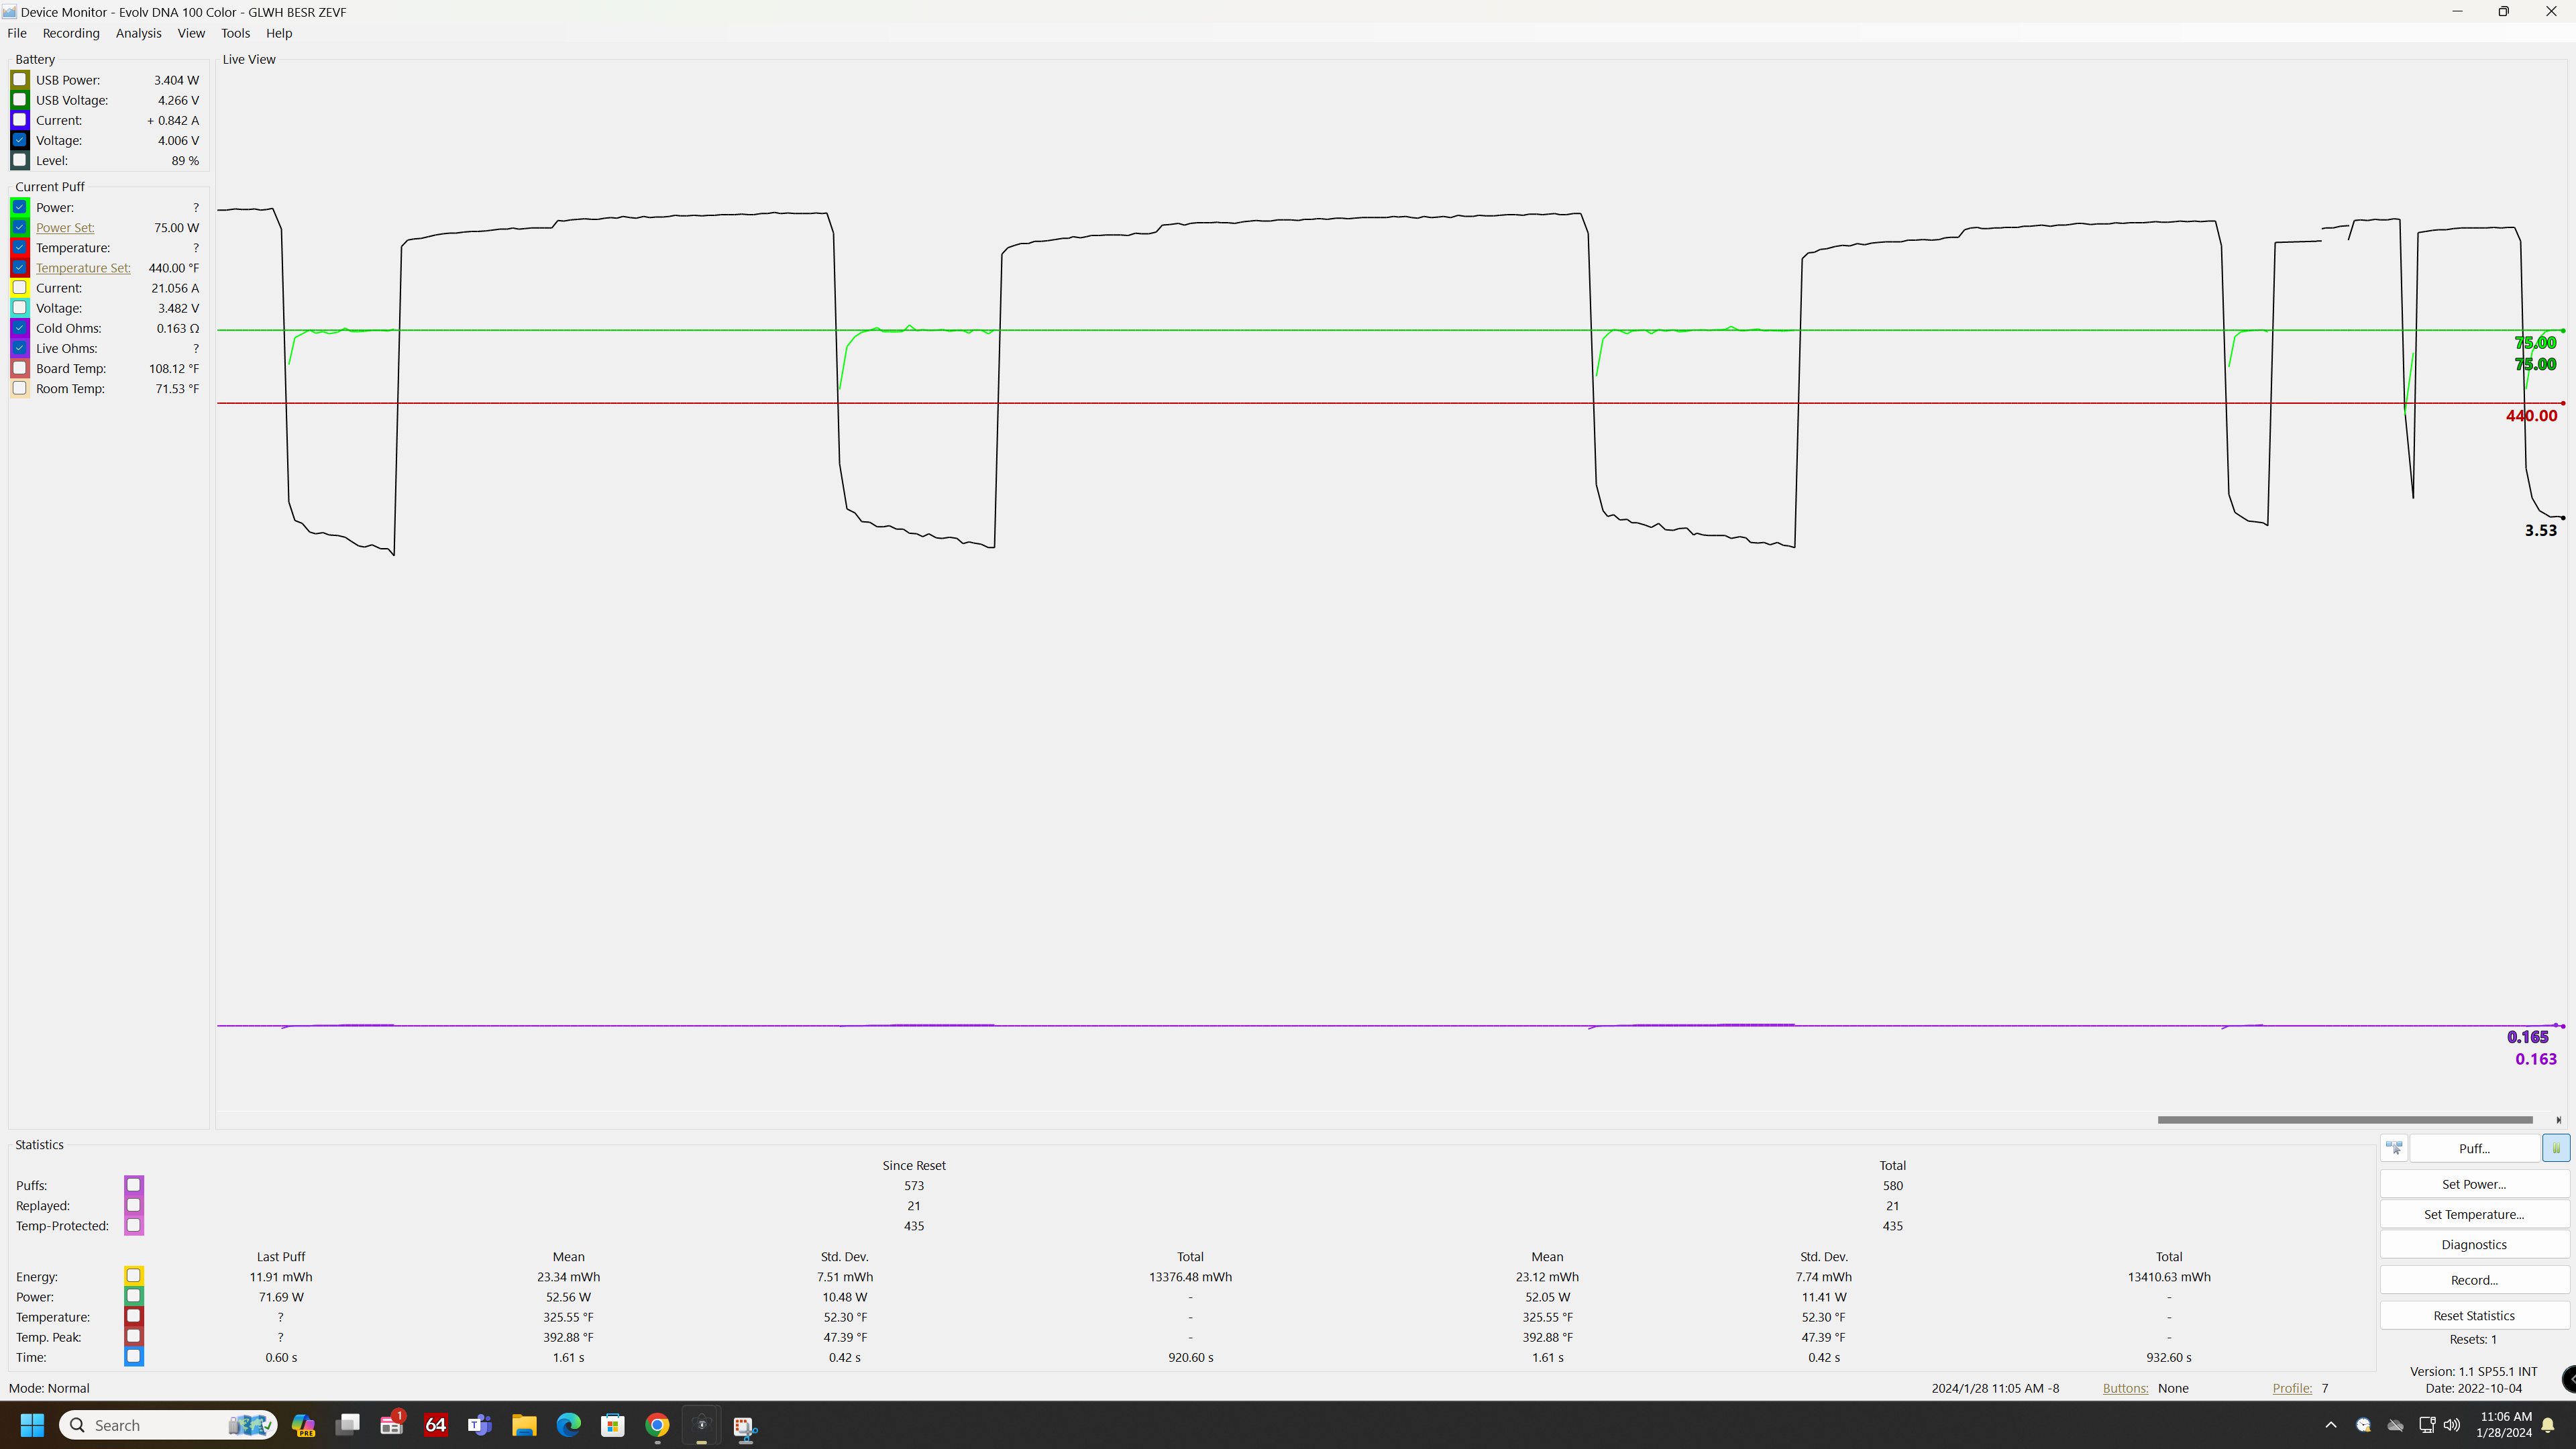This screenshot has height=1449, width=2576.
Task: Open the Snipping Tool from the taskbar
Action: (x=745, y=1425)
